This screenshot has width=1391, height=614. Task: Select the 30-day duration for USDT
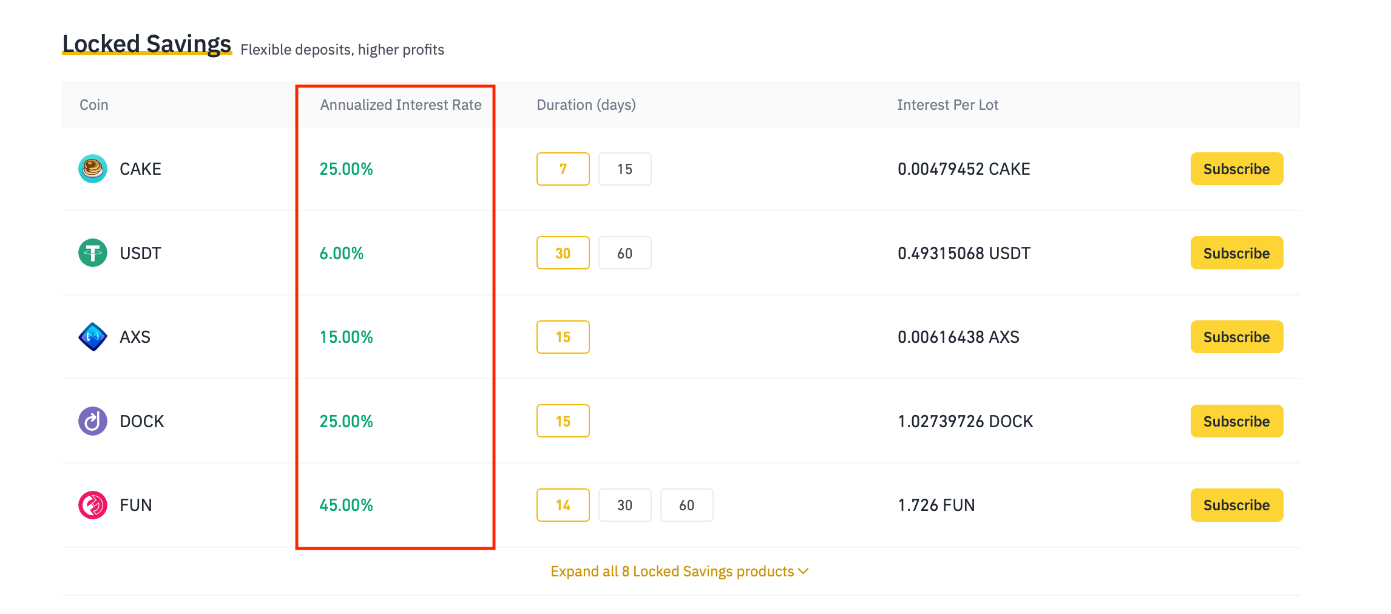click(563, 252)
